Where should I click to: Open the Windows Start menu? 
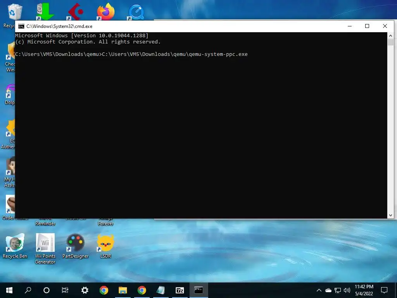tap(9, 290)
